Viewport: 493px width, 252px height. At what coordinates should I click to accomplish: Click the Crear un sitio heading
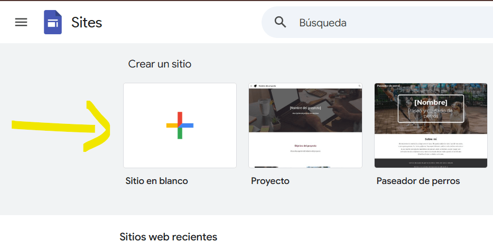click(x=160, y=64)
